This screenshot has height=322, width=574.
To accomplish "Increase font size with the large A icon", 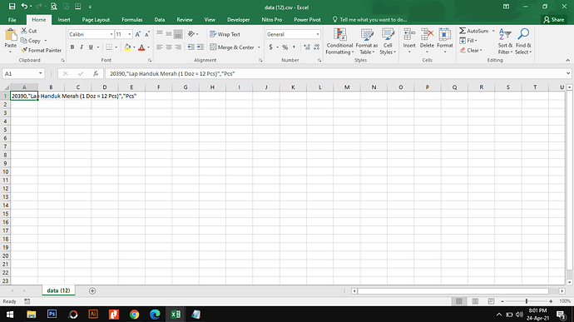I will [x=137, y=34].
